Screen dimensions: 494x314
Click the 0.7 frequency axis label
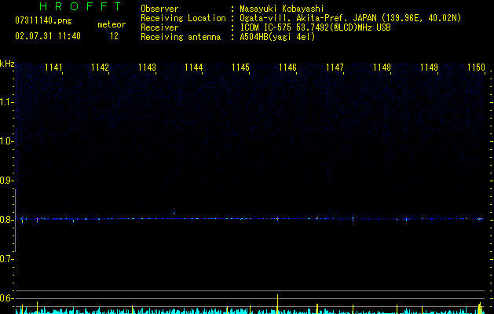point(6,259)
